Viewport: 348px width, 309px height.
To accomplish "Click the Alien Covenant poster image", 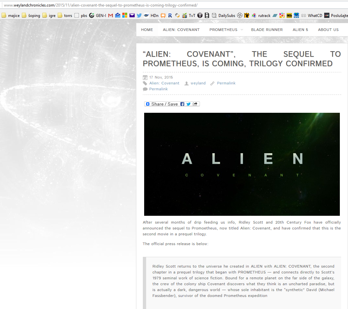I will coord(242,164).
